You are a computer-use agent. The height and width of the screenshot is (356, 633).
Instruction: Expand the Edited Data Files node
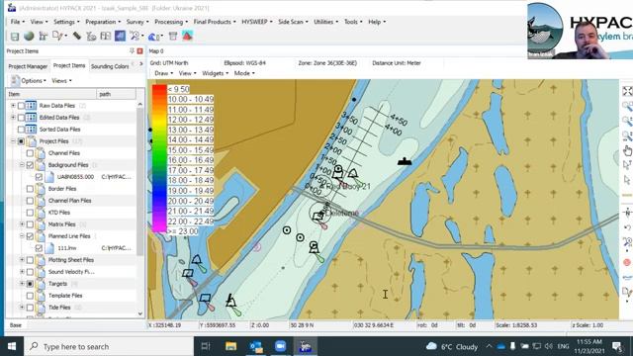13,118
